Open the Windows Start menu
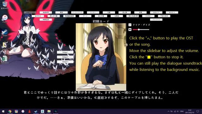The image size is (202, 114). click(3, 111)
